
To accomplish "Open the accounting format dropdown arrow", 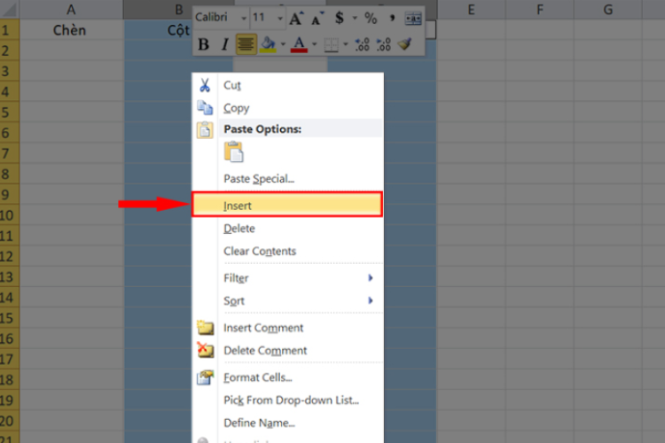I will [355, 19].
